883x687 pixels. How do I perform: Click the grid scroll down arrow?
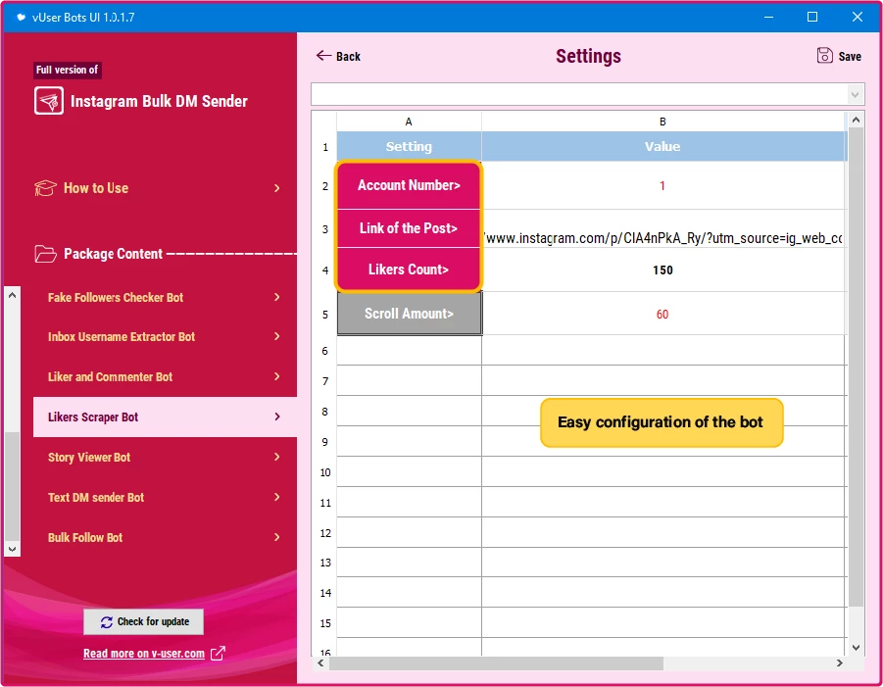(856, 648)
